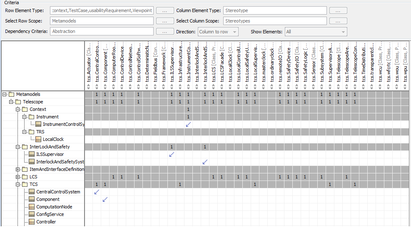Viewport: 411px width, 228px height.
Task: Click the dependency arrow in Component row
Action: coord(105,200)
